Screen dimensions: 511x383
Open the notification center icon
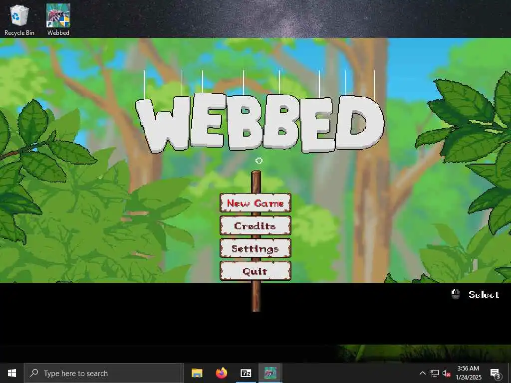coord(496,373)
